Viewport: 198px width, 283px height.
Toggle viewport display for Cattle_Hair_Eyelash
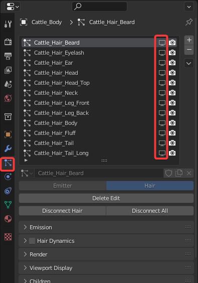162,53
